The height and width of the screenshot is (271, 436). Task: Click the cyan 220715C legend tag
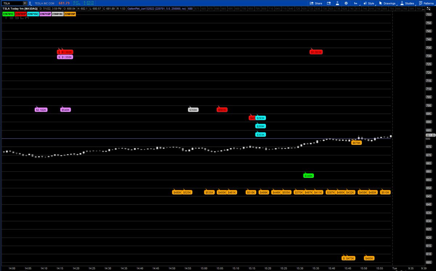point(32,14)
